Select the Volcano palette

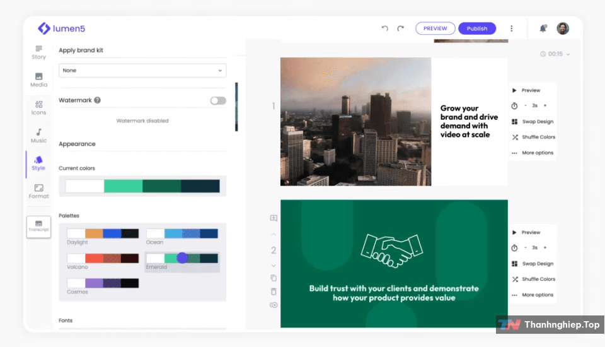103,261
